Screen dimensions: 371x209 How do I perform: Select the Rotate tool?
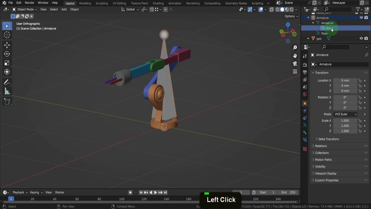coord(7,54)
